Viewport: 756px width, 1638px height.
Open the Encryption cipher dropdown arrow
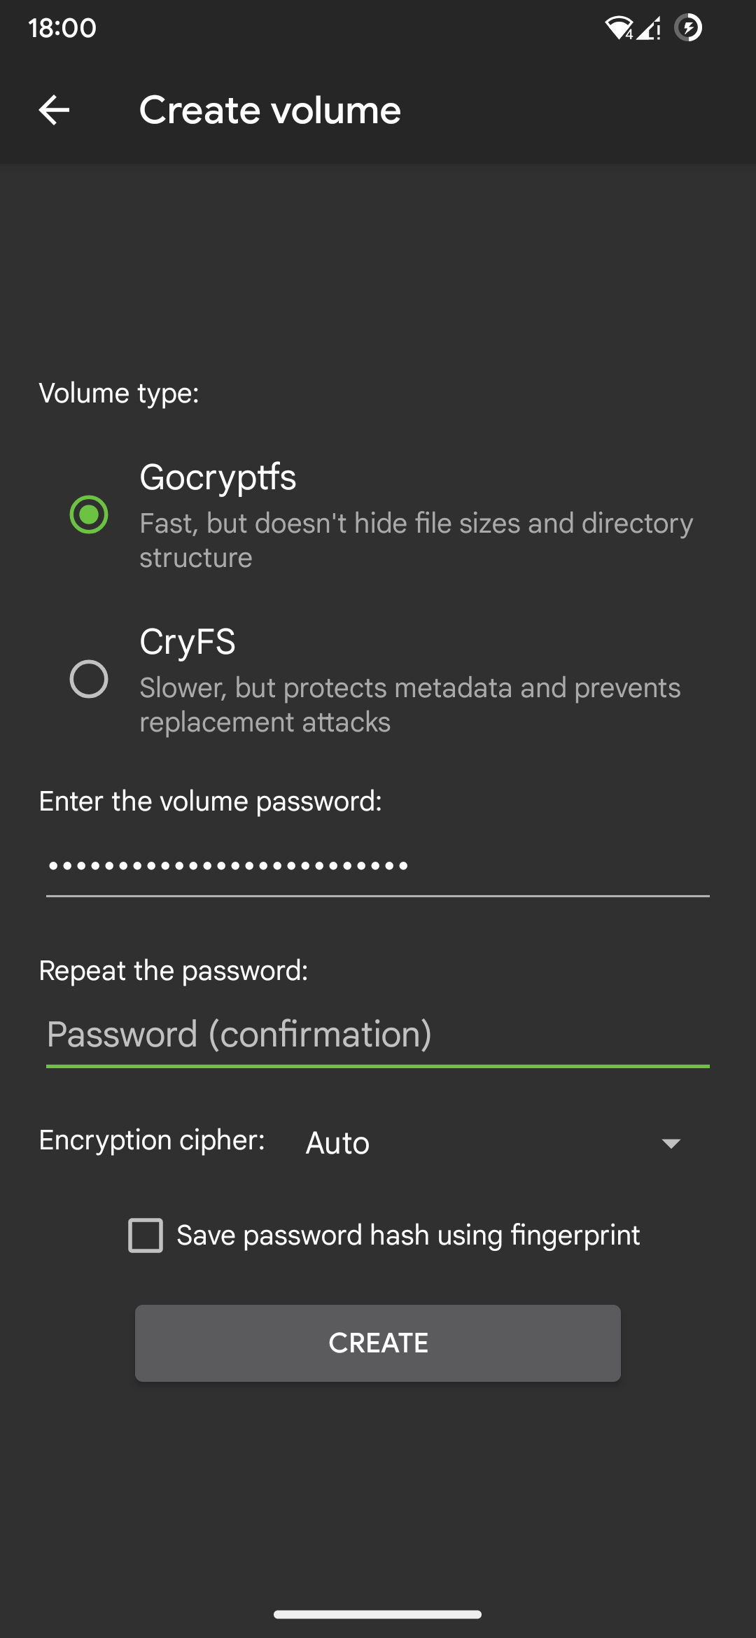[x=671, y=1143]
